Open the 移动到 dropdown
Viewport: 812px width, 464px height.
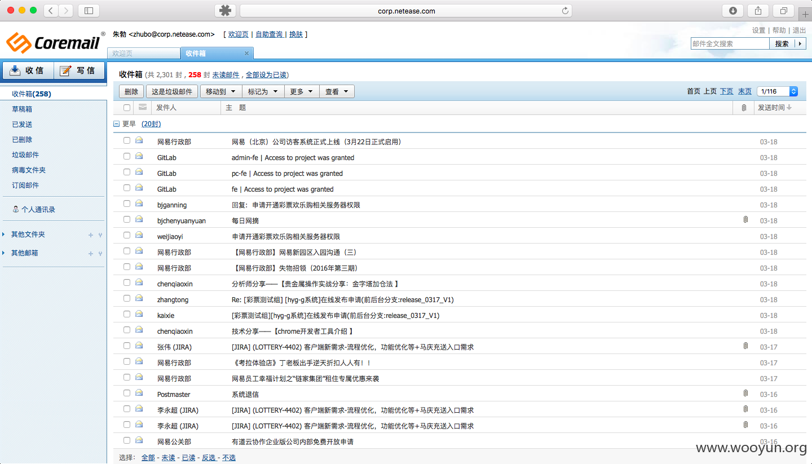pos(221,91)
